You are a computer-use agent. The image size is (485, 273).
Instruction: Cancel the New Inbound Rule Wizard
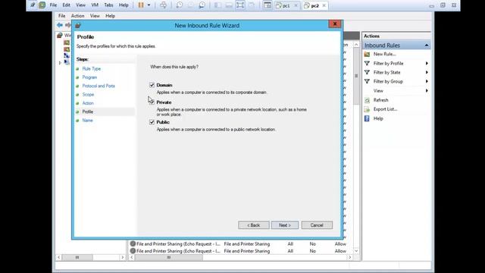click(x=317, y=225)
